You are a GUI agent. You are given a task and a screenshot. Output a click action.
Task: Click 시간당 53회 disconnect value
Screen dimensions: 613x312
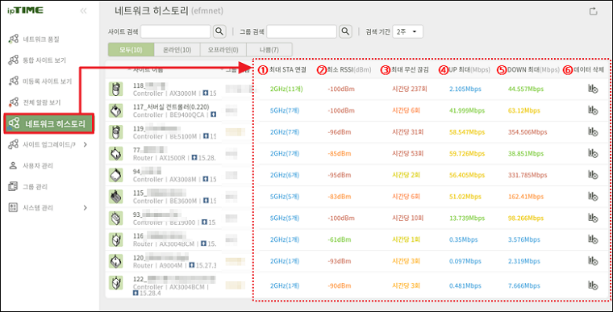tap(408, 154)
